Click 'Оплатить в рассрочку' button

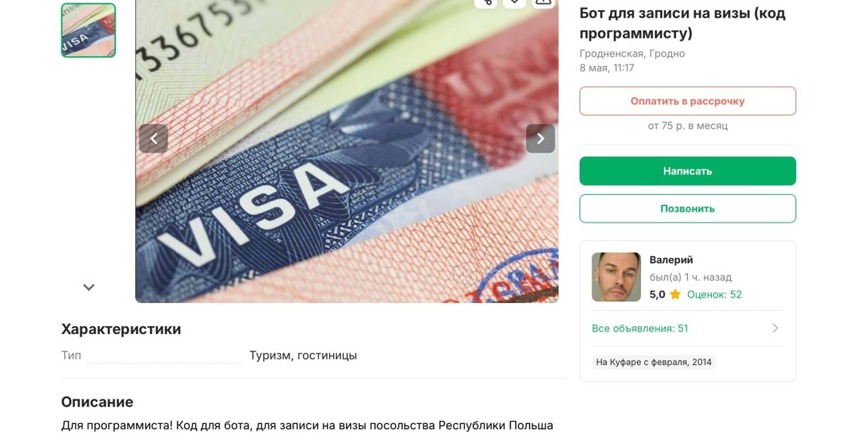point(687,101)
